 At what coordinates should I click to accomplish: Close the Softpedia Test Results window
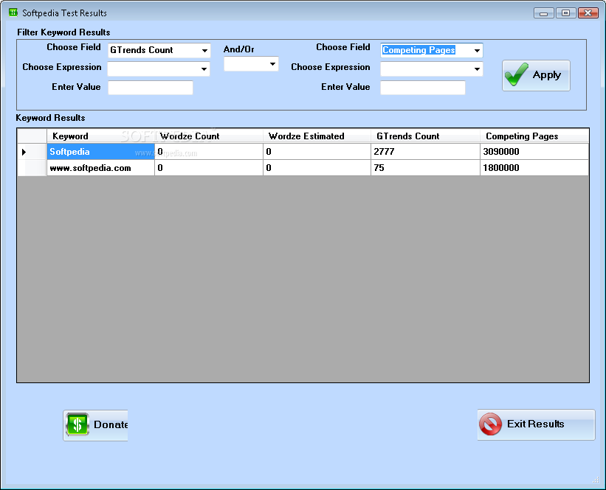click(x=588, y=13)
